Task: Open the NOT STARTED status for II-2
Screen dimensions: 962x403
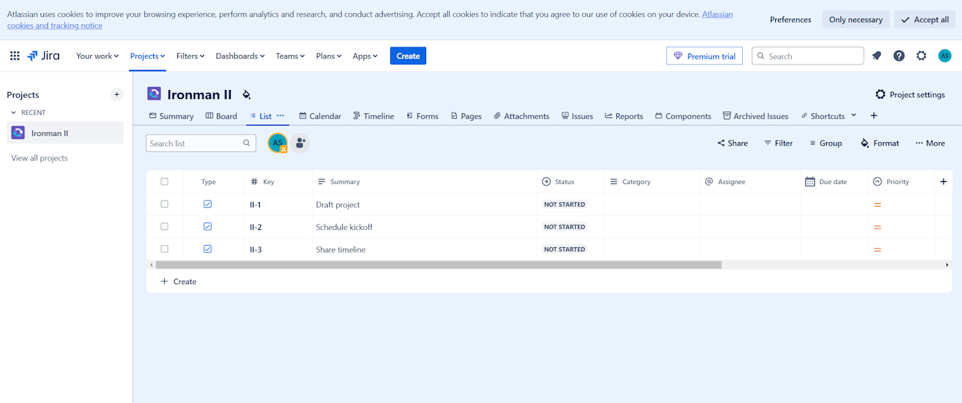Action: [x=565, y=227]
